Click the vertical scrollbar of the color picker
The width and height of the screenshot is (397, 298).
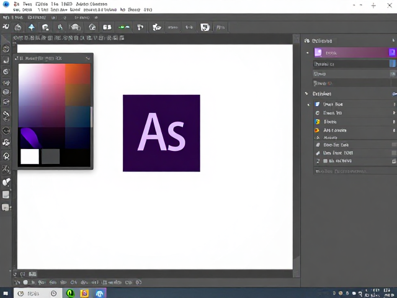pos(91,117)
